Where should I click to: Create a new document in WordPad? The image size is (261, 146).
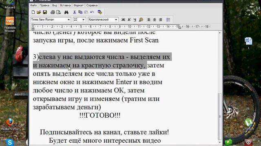33,12
